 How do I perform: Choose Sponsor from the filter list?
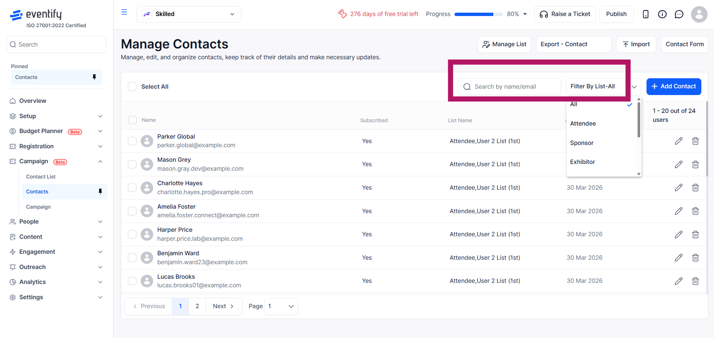tap(601, 143)
